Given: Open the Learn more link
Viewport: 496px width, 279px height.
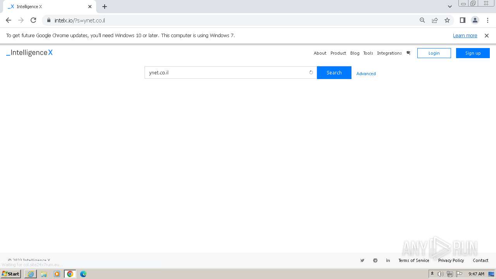Looking at the screenshot, I should click(465, 35).
